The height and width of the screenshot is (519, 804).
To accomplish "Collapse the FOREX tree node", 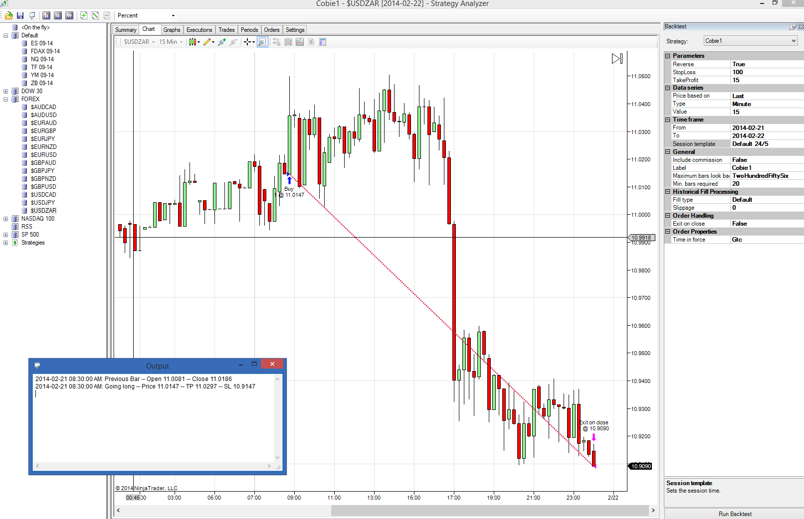I will click(x=6, y=99).
